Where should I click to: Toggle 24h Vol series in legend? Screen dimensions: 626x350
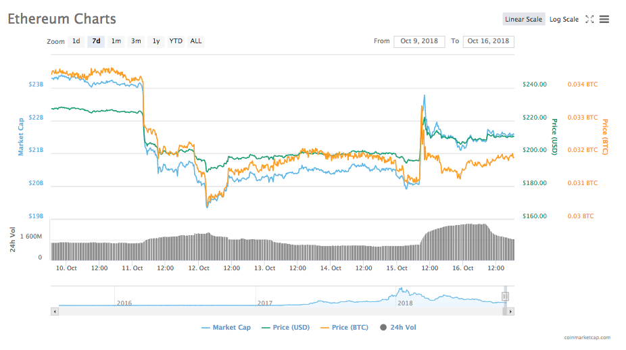pyautogui.click(x=398, y=327)
